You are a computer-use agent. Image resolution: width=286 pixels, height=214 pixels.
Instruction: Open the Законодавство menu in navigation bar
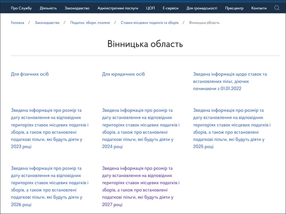[x=77, y=8]
